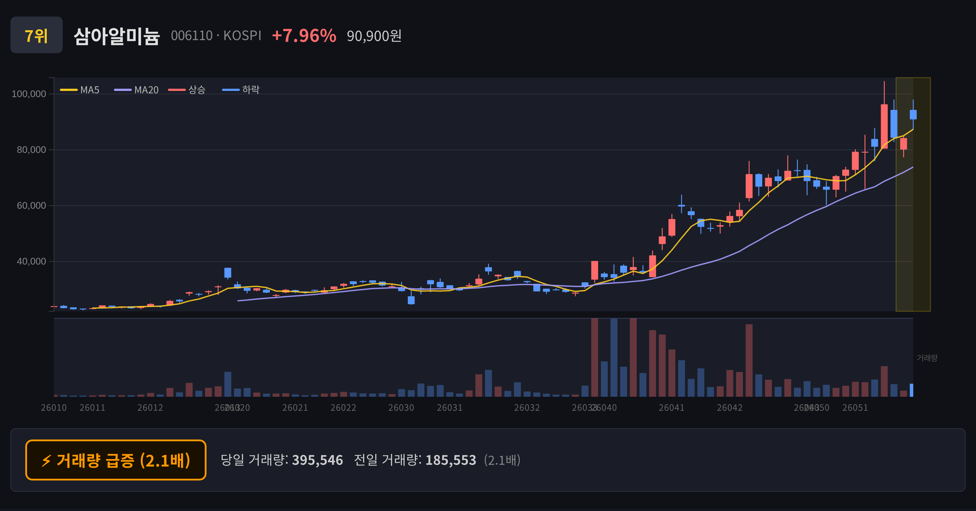Click the 전일 거래량 185,553 value
Viewport: 976px width, 511px height.
coord(415,460)
